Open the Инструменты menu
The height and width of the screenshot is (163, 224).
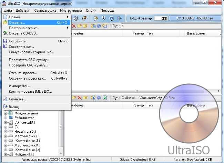[x=71, y=11]
